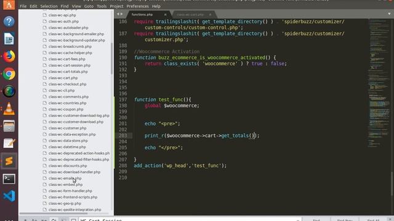Viewport: 394px width, 221px height.
Task: Open class-wc-cart-session.php in the sidebar
Action: 70,65
